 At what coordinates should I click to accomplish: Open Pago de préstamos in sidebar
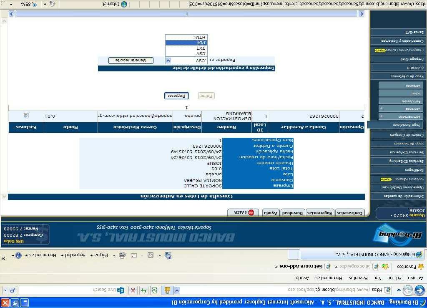[397, 76]
